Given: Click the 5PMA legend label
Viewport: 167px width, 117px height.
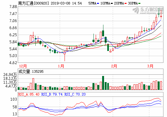Looking at the screenshot, I should tap(92, 3).
